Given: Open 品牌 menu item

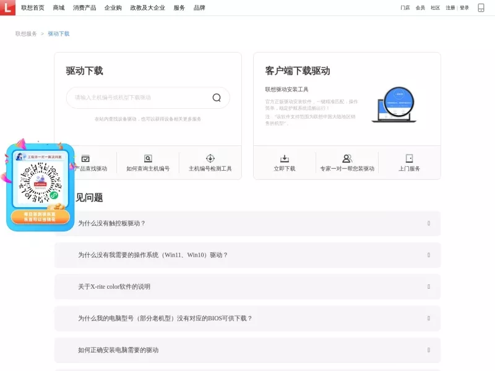Looking at the screenshot, I should tap(199, 7).
